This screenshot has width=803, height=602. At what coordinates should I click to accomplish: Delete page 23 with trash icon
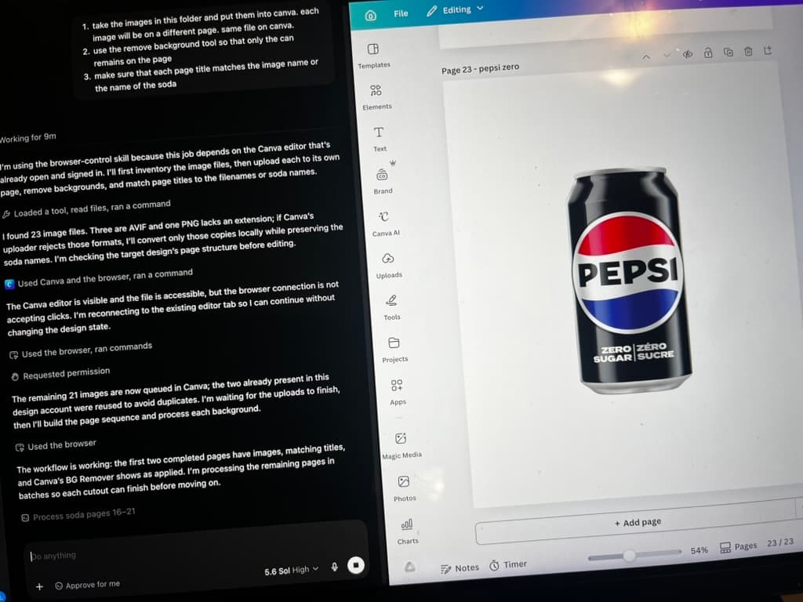click(747, 51)
